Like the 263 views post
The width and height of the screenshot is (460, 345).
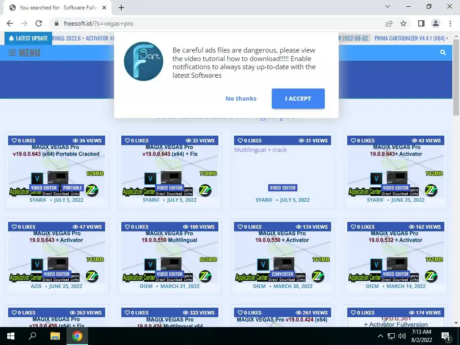[x=23, y=313]
